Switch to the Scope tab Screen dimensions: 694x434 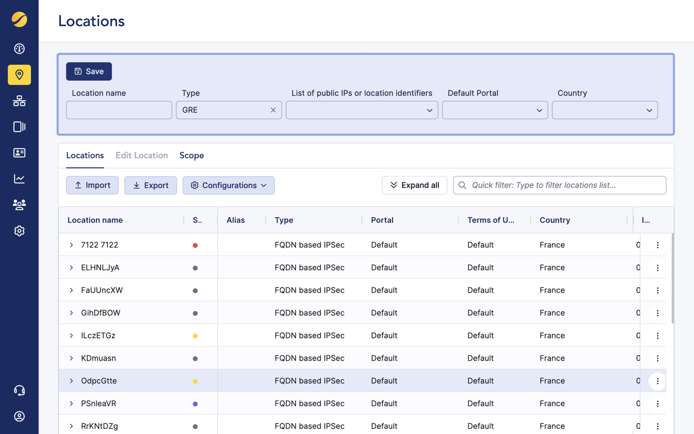click(x=191, y=155)
